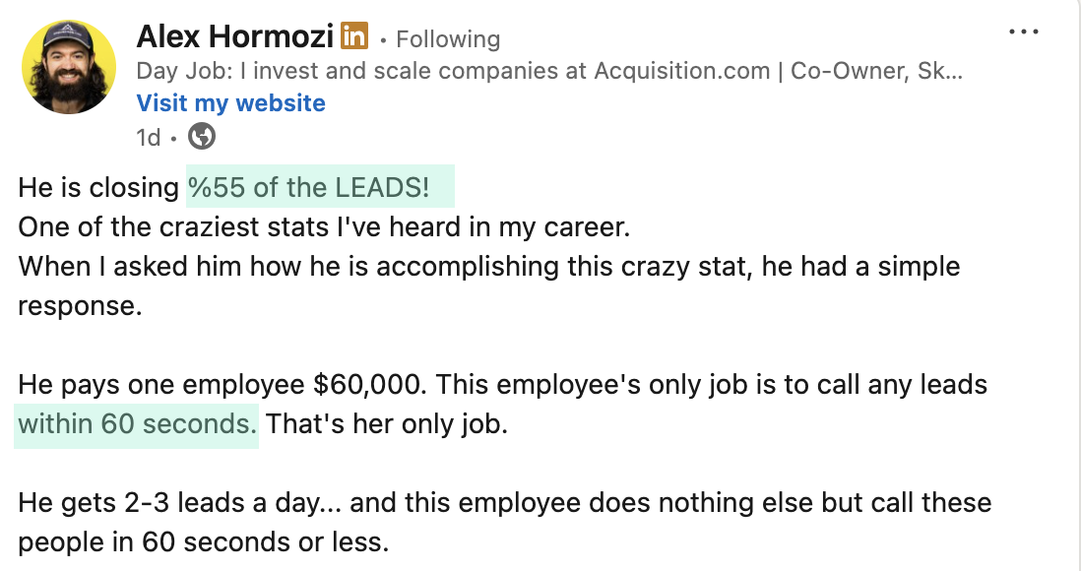Click the "That's her only job." sentence
Screen dimensions: 1081x571
[387, 424]
